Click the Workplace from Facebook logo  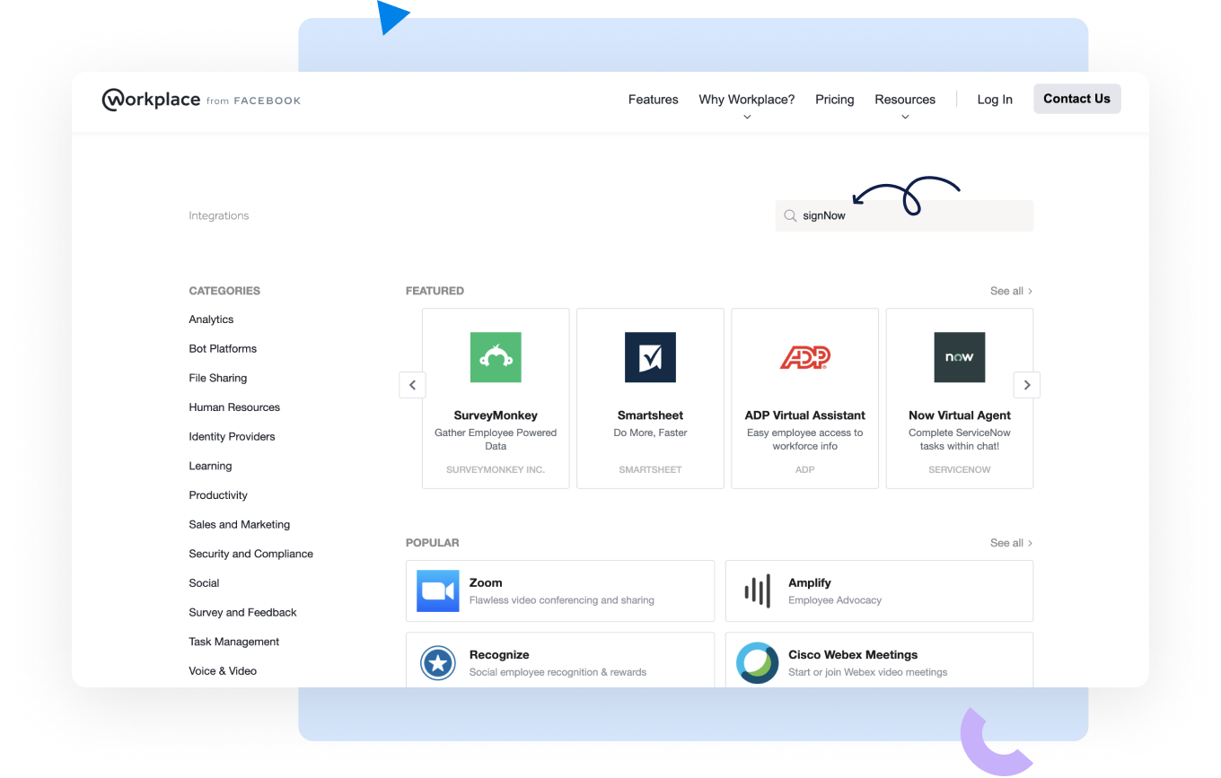click(x=201, y=100)
